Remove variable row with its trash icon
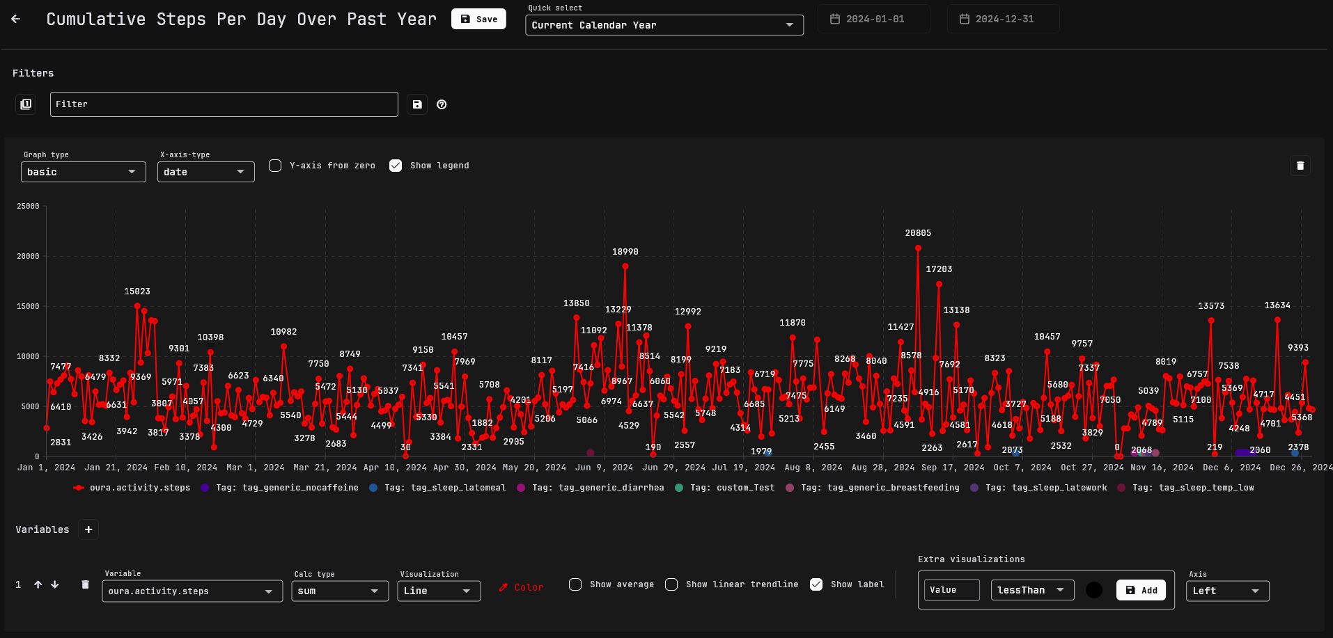The image size is (1333, 638). (x=85, y=584)
